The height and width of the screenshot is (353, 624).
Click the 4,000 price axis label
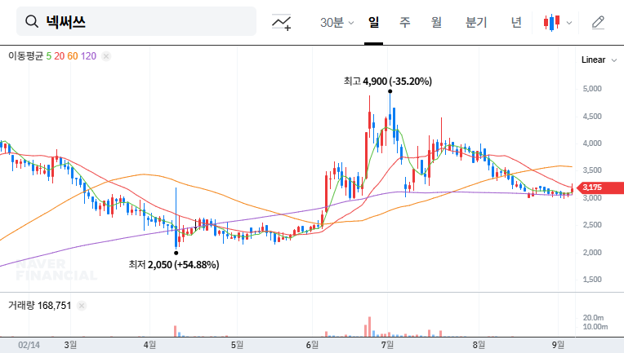click(592, 143)
